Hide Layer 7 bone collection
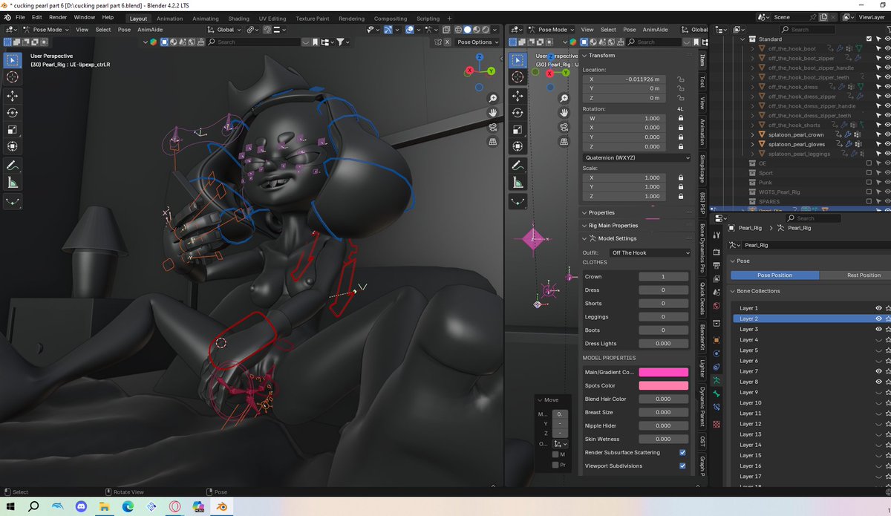Screen dimensions: 891x516 point(878,371)
